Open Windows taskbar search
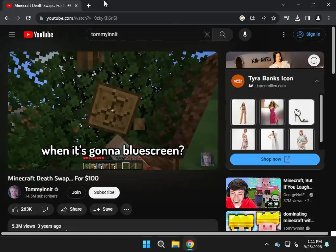This screenshot has width=336, height=252. tap(161, 244)
